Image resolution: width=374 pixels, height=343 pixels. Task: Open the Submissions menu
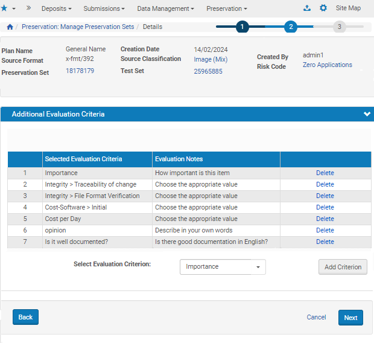tap(104, 9)
